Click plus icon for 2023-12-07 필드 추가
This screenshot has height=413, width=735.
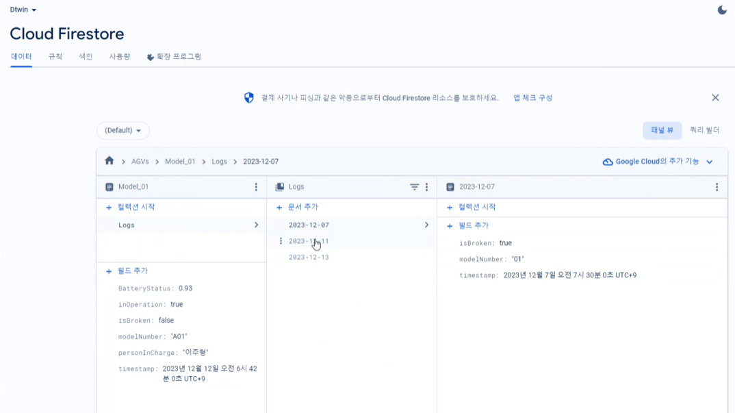click(x=450, y=226)
